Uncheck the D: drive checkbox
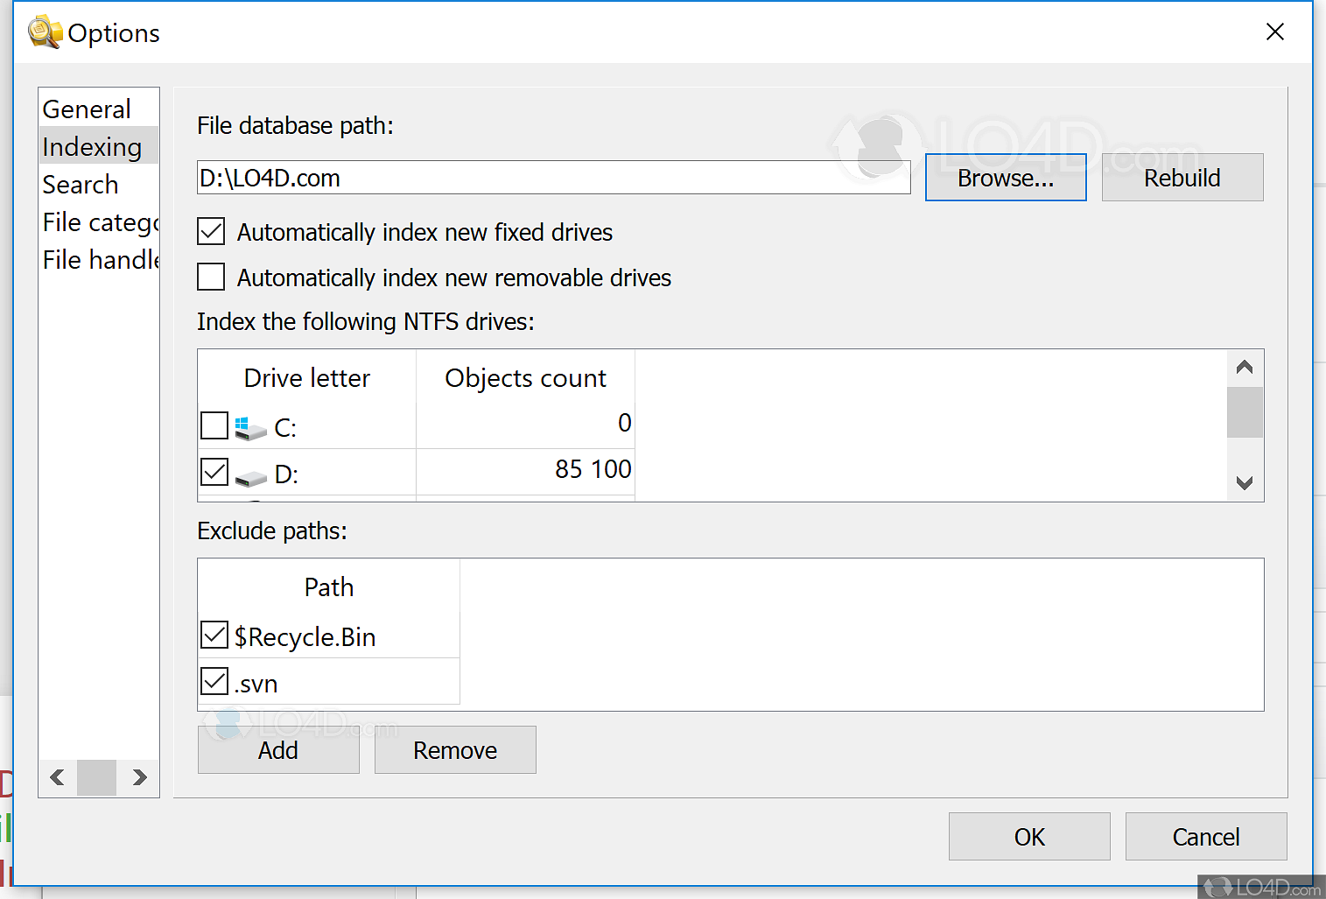Viewport: 1326px width, 899px height. click(214, 473)
